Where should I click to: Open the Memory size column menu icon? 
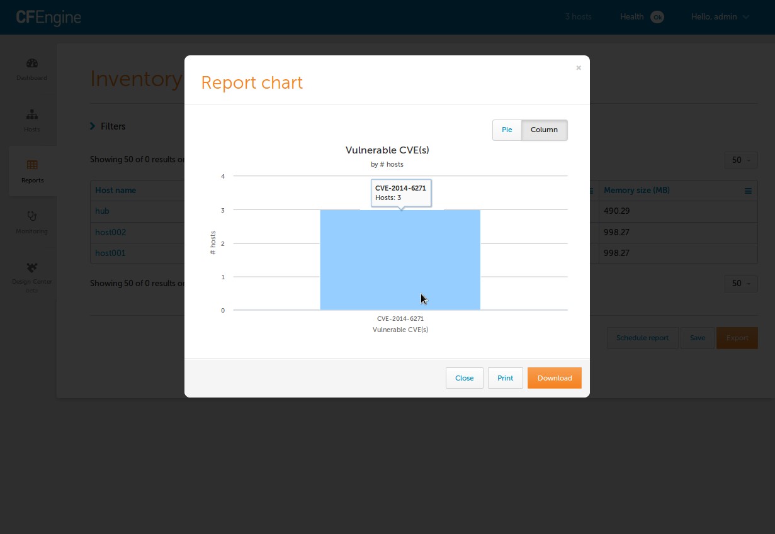[747, 190]
